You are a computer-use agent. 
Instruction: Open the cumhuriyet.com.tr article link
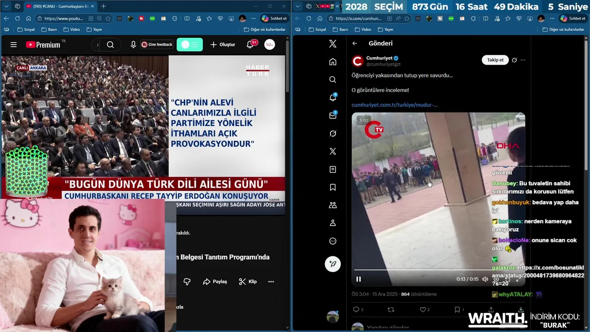(395, 105)
